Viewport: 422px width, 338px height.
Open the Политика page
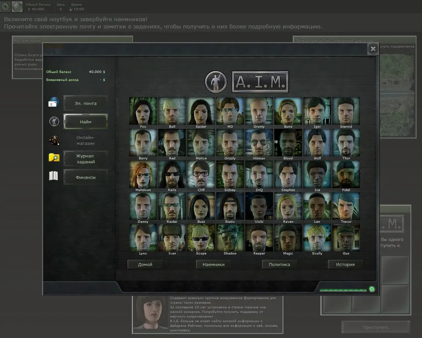[279, 264]
